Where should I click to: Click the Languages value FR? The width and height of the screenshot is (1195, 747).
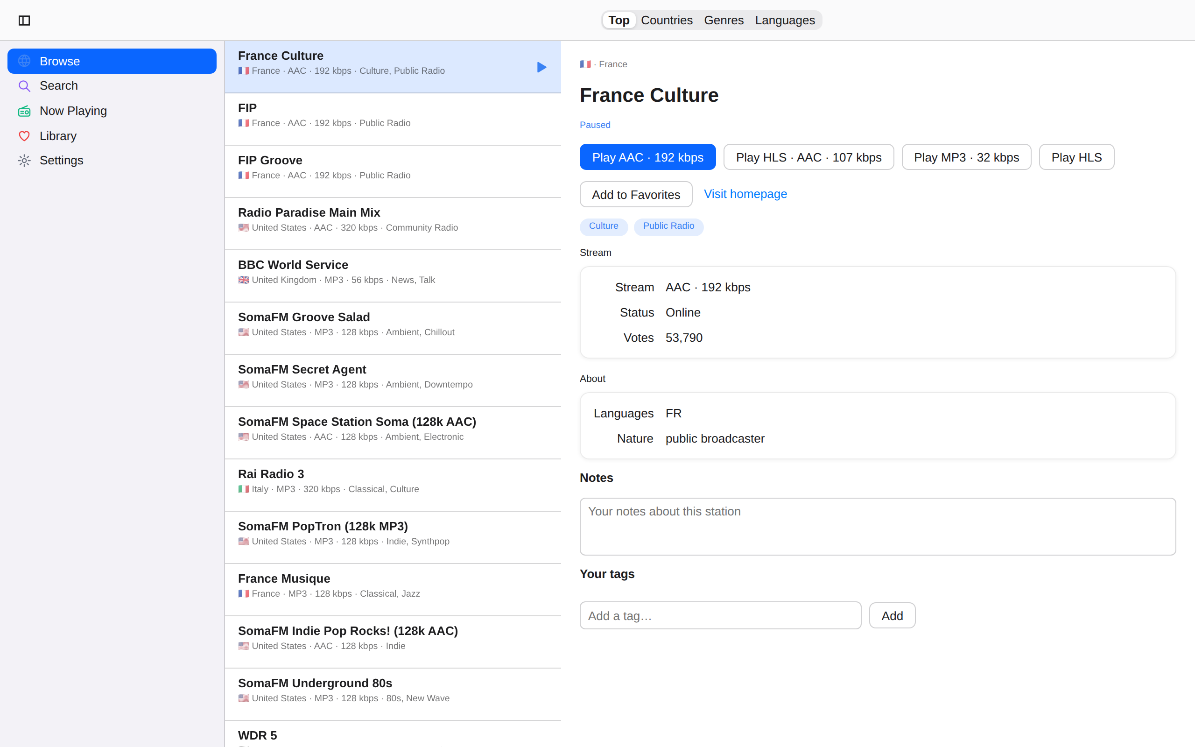point(674,414)
